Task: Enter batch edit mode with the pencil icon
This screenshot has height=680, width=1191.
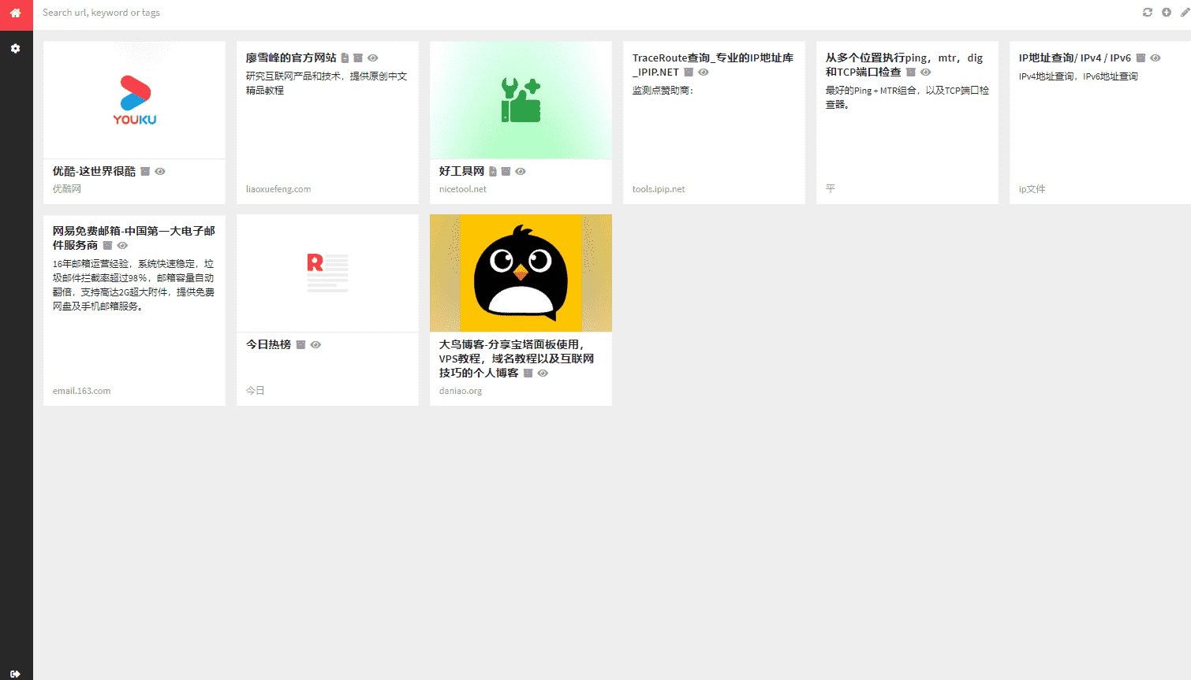Action: [1185, 13]
